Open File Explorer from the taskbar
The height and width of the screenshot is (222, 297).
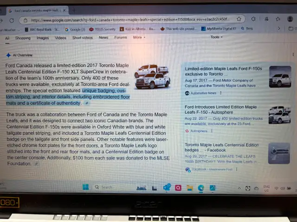pyautogui.click(x=190, y=188)
